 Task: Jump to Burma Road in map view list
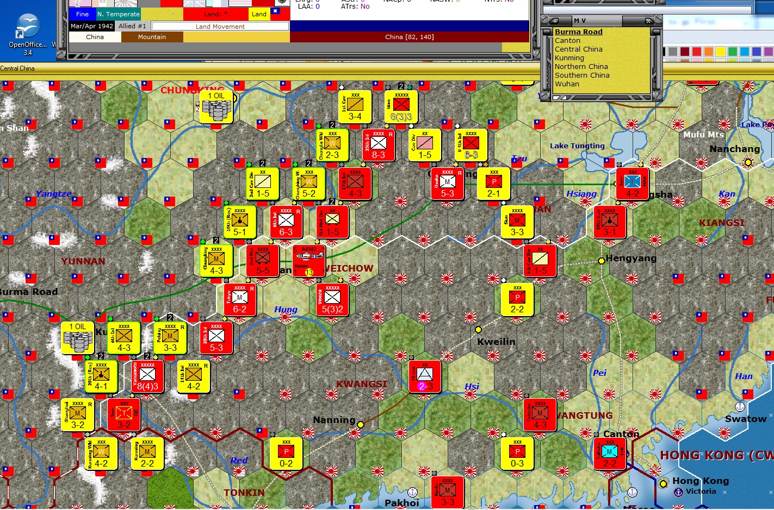[x=579, y=32]
